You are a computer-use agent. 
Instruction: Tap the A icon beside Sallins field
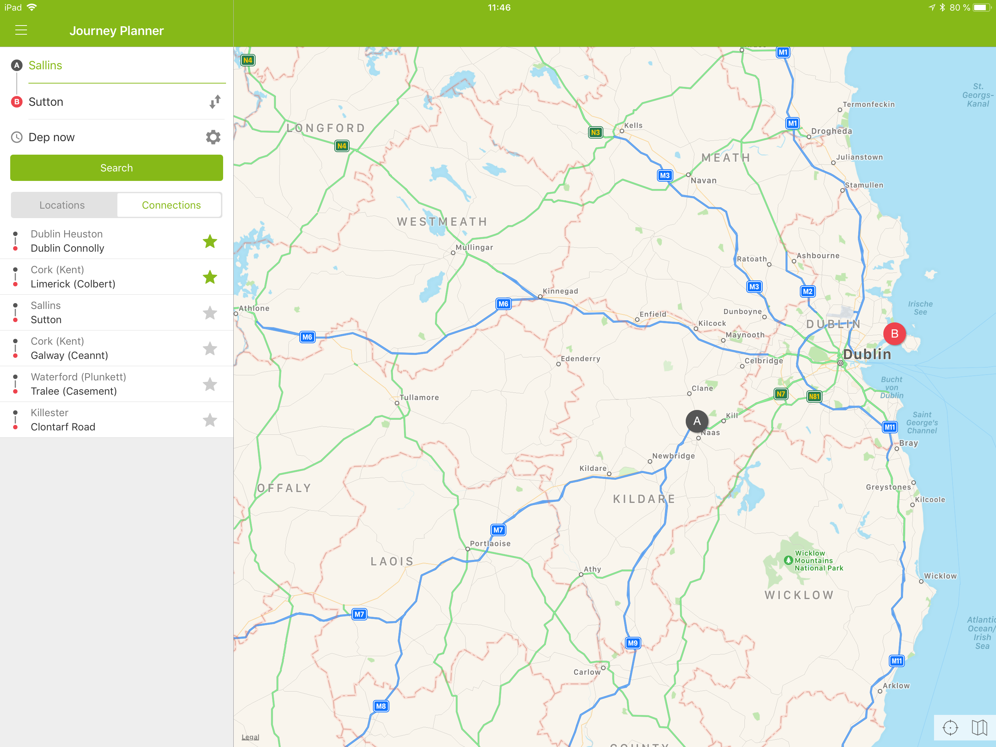[17, 65]
